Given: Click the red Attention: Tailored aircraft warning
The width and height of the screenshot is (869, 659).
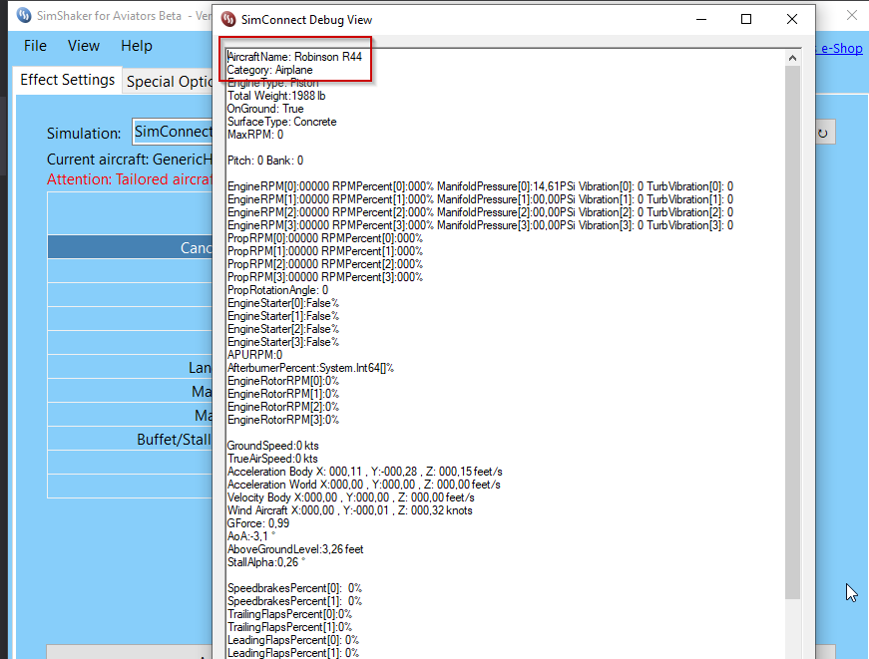Looking at the screenshot, I should (x=129, y=179).
